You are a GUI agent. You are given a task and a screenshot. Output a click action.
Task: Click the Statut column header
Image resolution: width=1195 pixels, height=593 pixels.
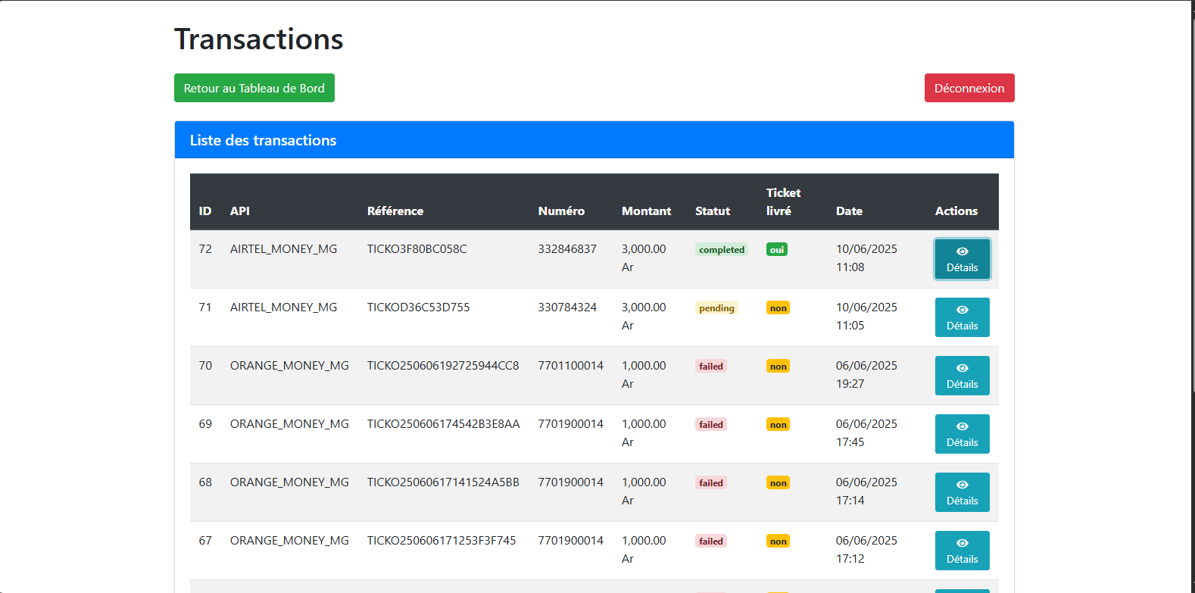(x=713, y=211)
